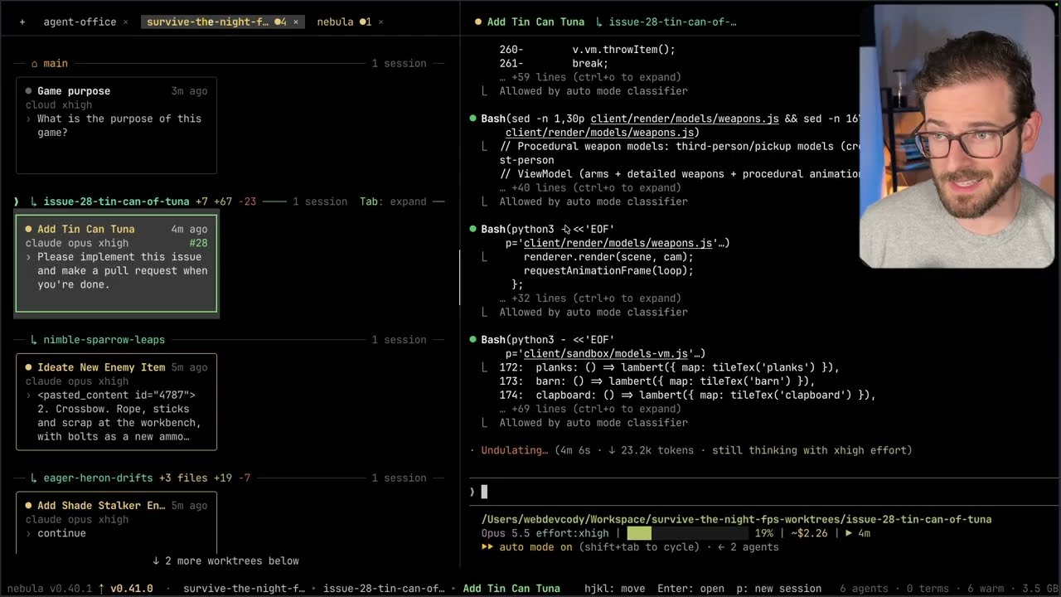Click the yellow dot on Ideate New Enemy Item
The width and height of the screenshot is (1061, 597).
click(29, 367)
